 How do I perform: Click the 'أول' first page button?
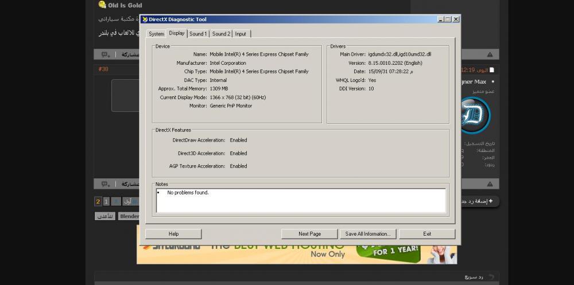(130, 201)
